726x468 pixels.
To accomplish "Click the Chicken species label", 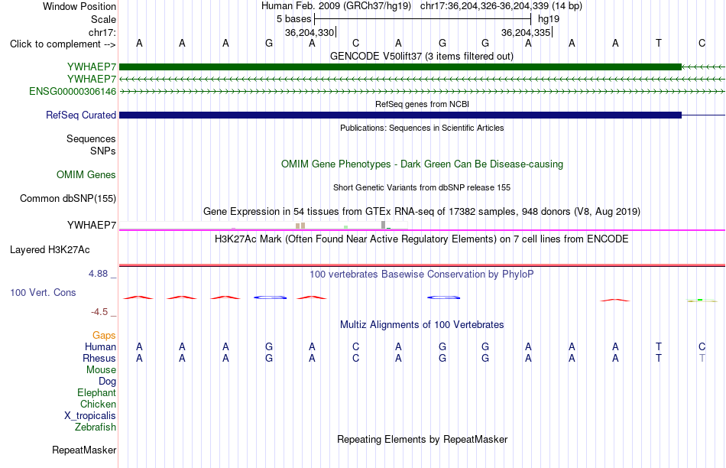I will click(98, 404).
